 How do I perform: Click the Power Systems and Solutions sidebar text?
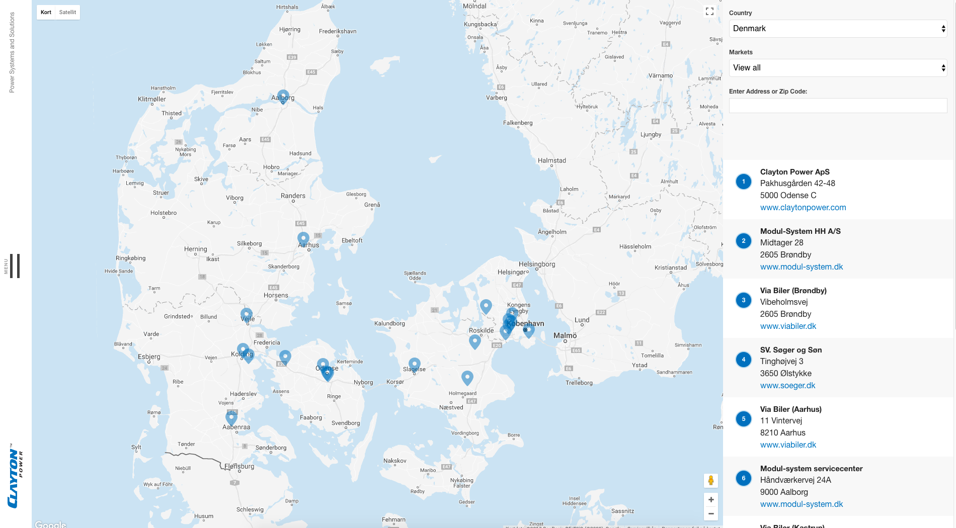12,52
